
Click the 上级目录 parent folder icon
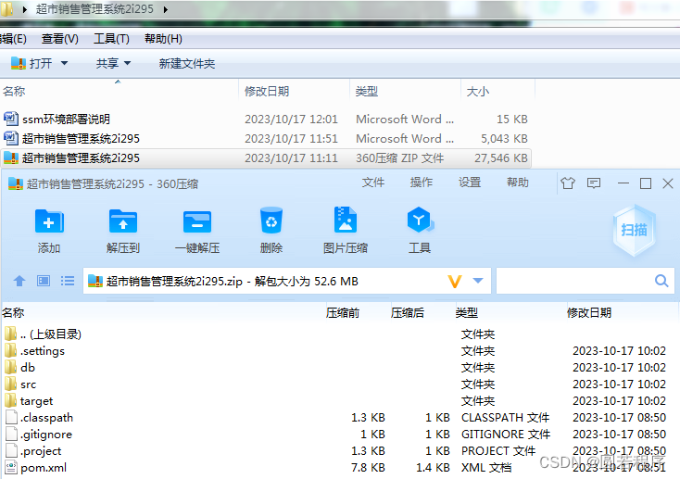(11, 334)
